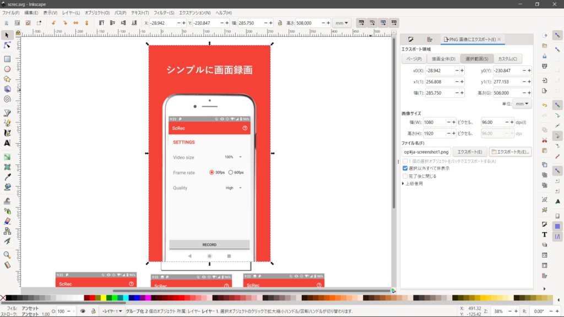564x317 pixels.
Task: Select the Zoom magnifier tool
Action: (x=7, y=255)
